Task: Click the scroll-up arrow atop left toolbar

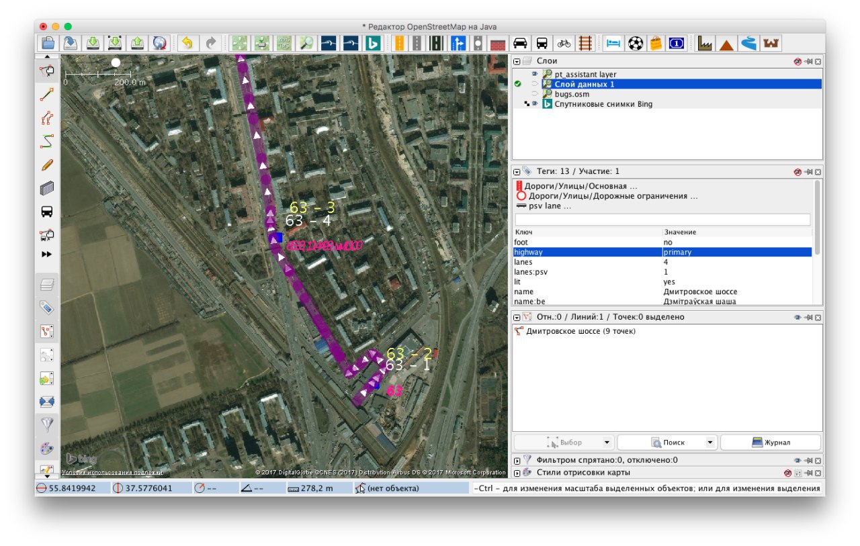Action: [47, 57]
